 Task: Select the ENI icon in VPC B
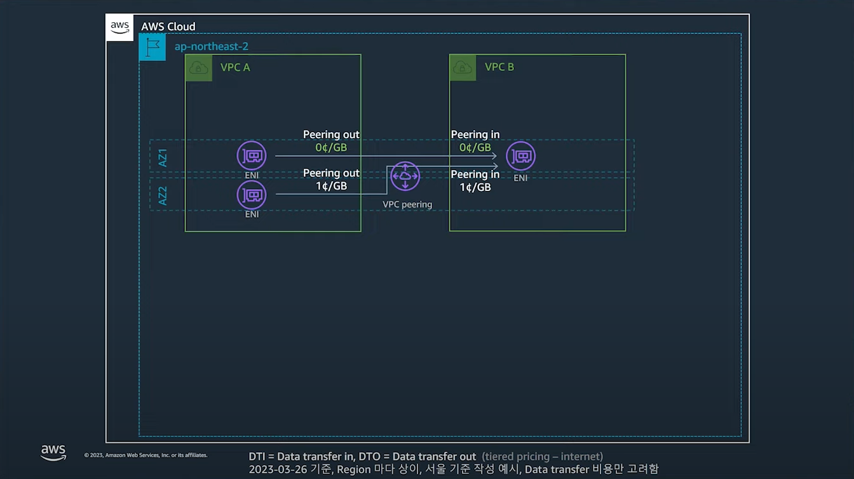[x=520, y=156]
